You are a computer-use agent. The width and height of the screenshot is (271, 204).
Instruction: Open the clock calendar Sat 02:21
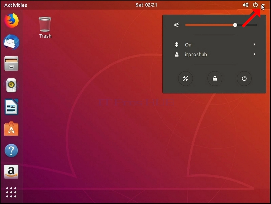pos(146,5)
